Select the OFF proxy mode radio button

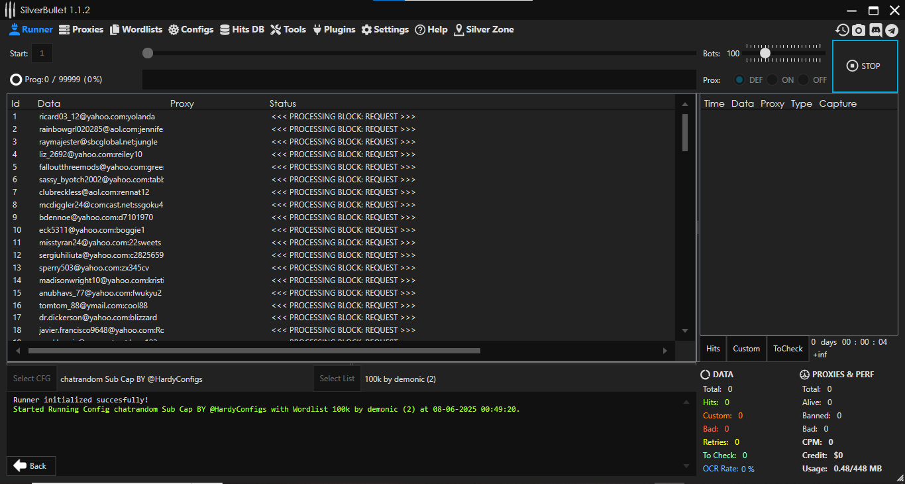click(x=804, y=80)
